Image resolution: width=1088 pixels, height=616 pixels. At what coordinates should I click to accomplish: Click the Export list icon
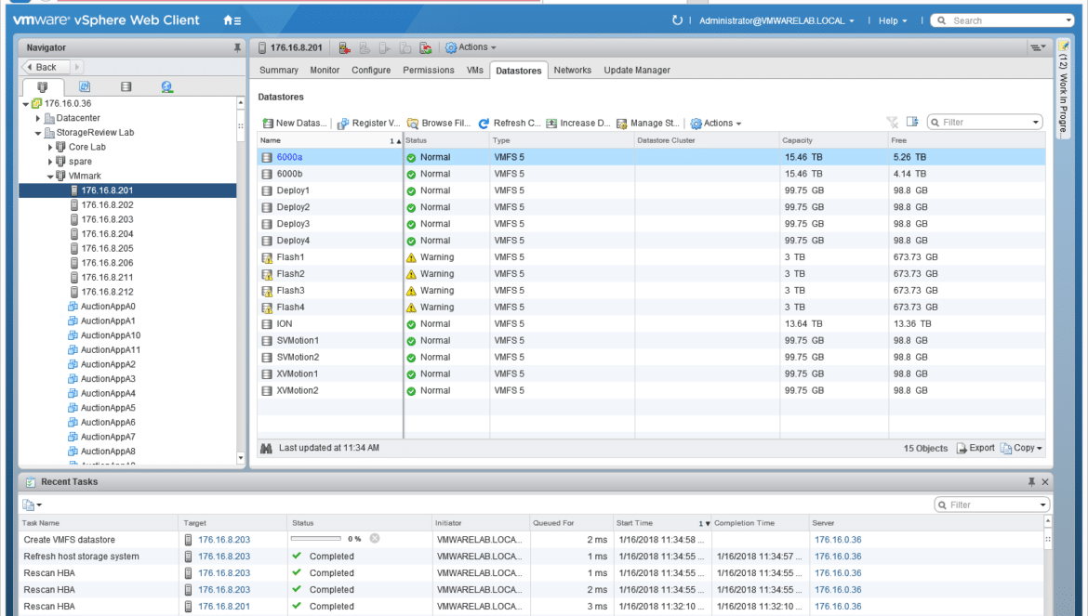pos(962,449)
